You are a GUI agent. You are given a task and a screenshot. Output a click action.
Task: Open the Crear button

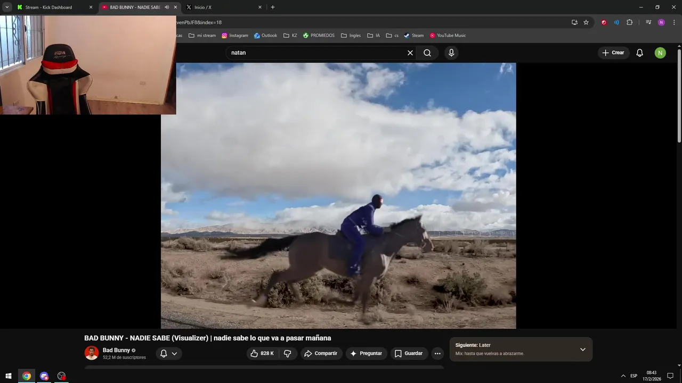pyautogui.click(x=613, y=53)
